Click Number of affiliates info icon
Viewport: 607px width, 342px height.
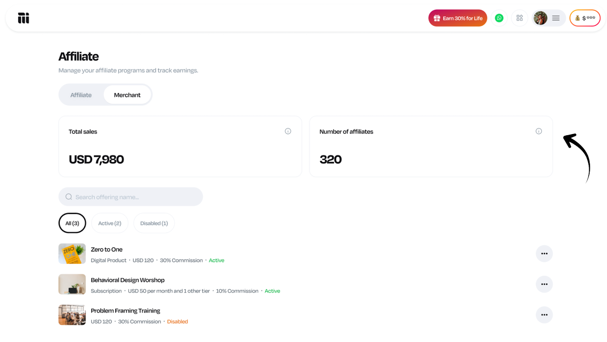click(x=538, y=131)
